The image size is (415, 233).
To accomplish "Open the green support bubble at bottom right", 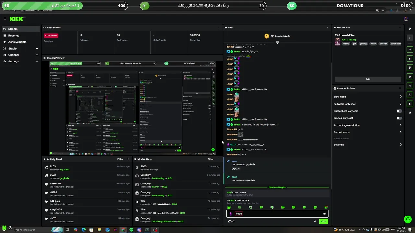I will click(x=408, y=219).
